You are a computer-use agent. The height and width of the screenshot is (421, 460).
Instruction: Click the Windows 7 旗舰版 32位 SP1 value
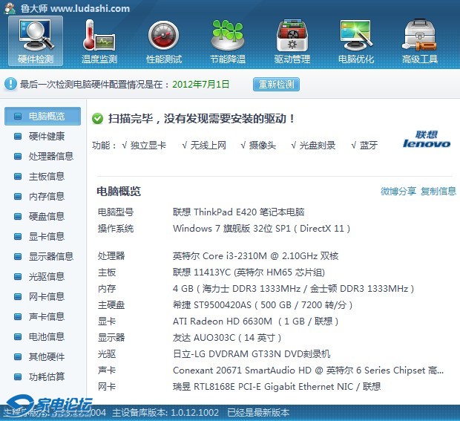point(261,229)
